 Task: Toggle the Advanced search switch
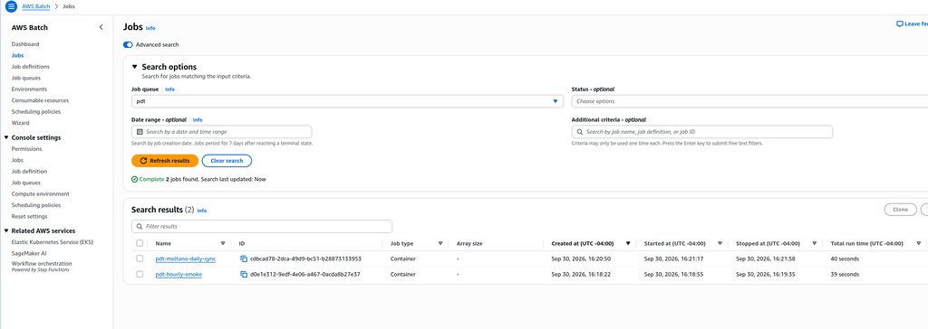[x=128, y=45]
